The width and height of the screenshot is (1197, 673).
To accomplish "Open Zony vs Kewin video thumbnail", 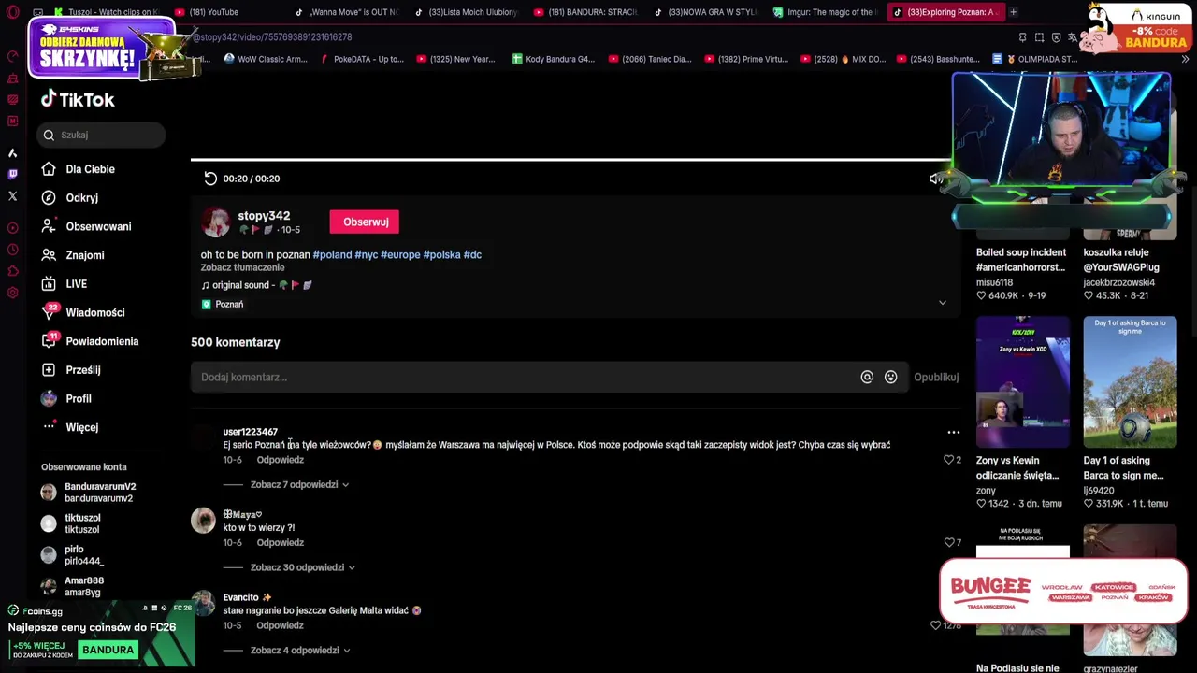I will [x=1022, y=382].
